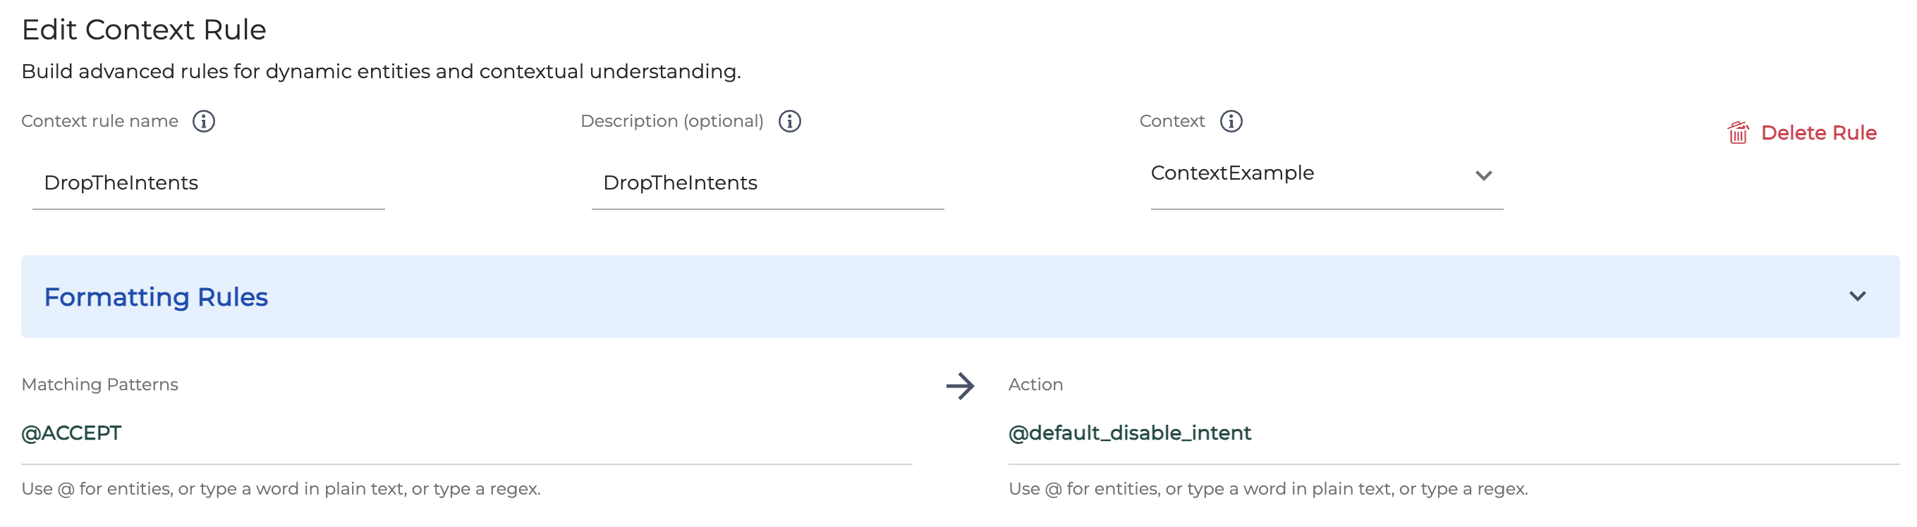Click the @default_disable_intent action field

(x=1454, y=433)
